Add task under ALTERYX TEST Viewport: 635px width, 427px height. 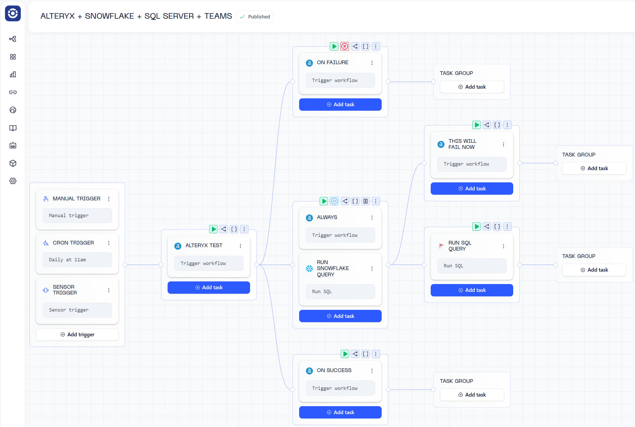coord(209,288)
